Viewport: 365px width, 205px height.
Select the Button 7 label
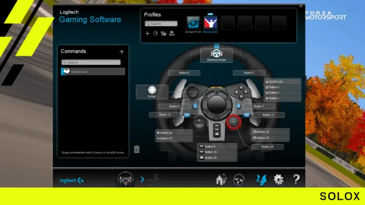259,106
